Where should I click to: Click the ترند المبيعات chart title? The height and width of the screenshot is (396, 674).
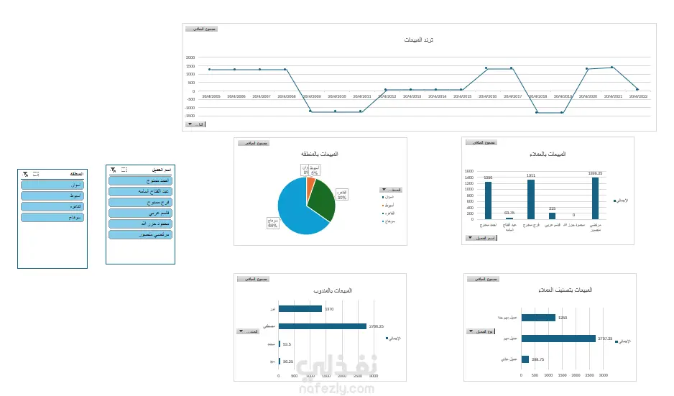(x=418, y=40)
